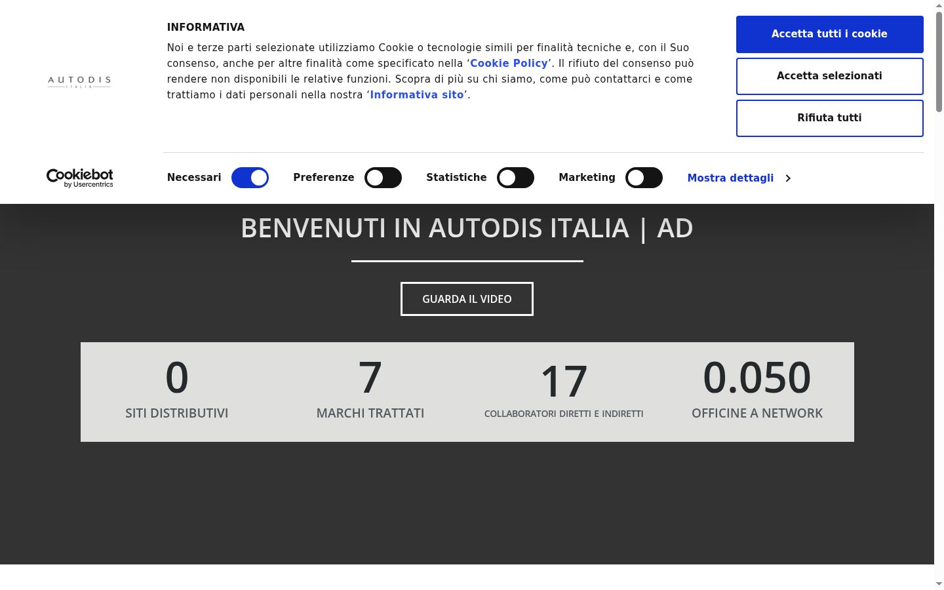Play video via GUARDA IL VIDEO
944x590 pixels.
(x=467, y=299)
